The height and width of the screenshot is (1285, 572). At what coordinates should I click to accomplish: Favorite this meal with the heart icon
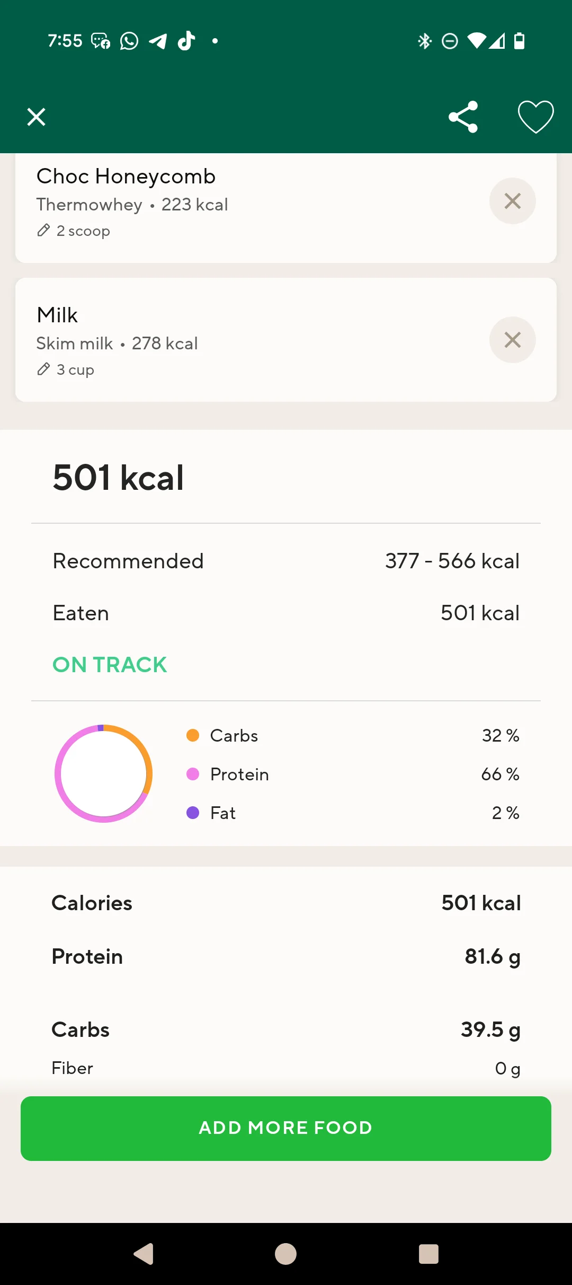pos(535,117)
